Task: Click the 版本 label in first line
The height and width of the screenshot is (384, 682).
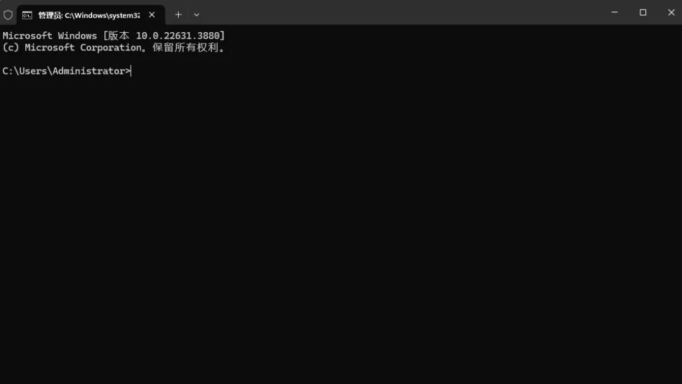Action: coord(119,35)
